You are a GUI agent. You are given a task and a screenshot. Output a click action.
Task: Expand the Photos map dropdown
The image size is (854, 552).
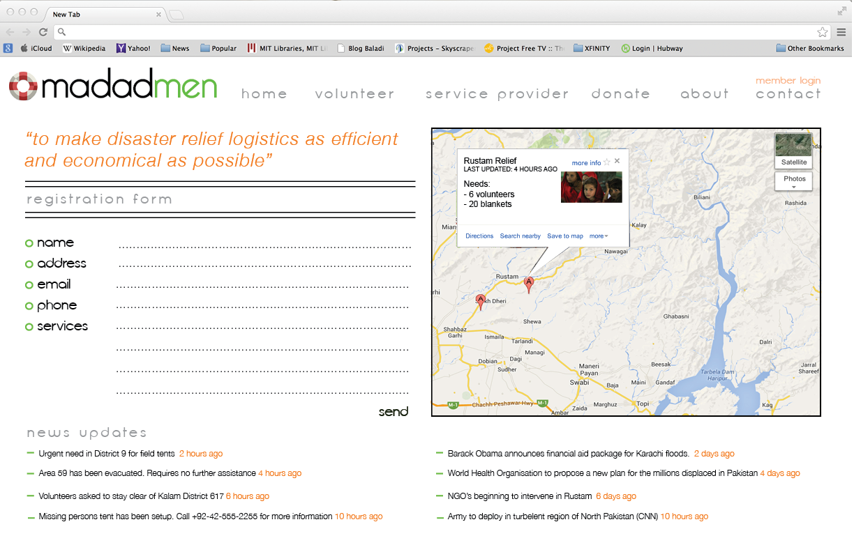pos(794,182)
